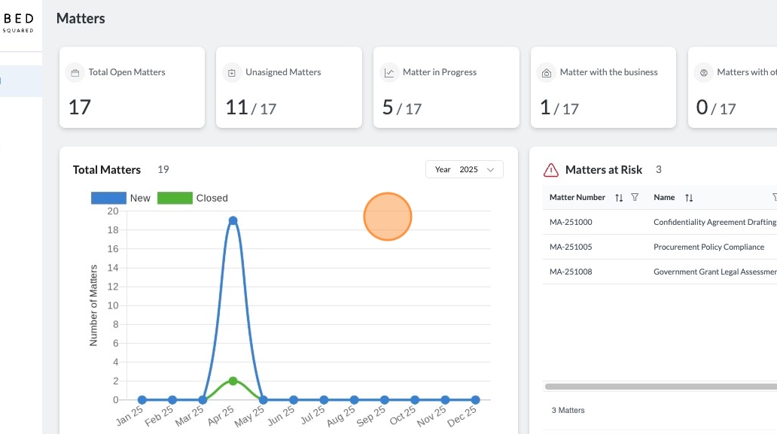Open the Year 2025 dropdown
Screen dimensions: 777x434
465,169
